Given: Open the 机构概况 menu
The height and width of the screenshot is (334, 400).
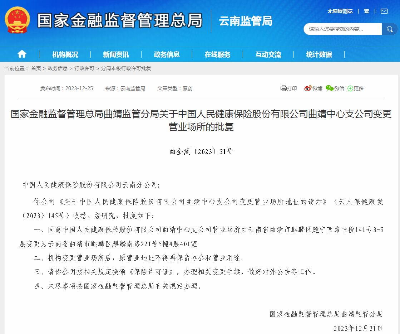Looking at the screenshot, I should pos(65,54).
